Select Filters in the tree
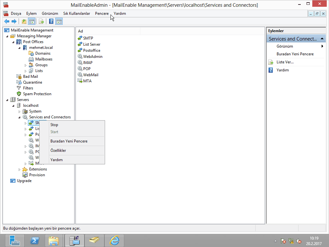Image resolution: width=329 pixels, height=247 pixels. click(x=28, y=88)
